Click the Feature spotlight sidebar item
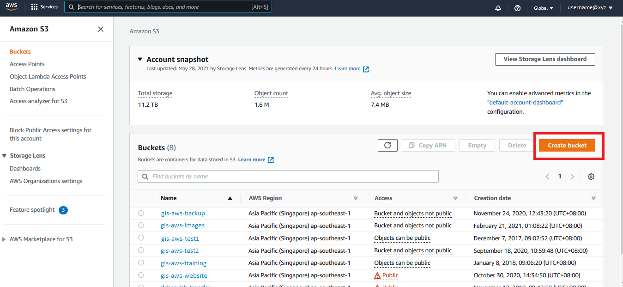623x287 pixels. (32, 210)
